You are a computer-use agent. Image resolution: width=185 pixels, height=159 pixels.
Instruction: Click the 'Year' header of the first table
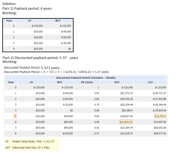9,21
